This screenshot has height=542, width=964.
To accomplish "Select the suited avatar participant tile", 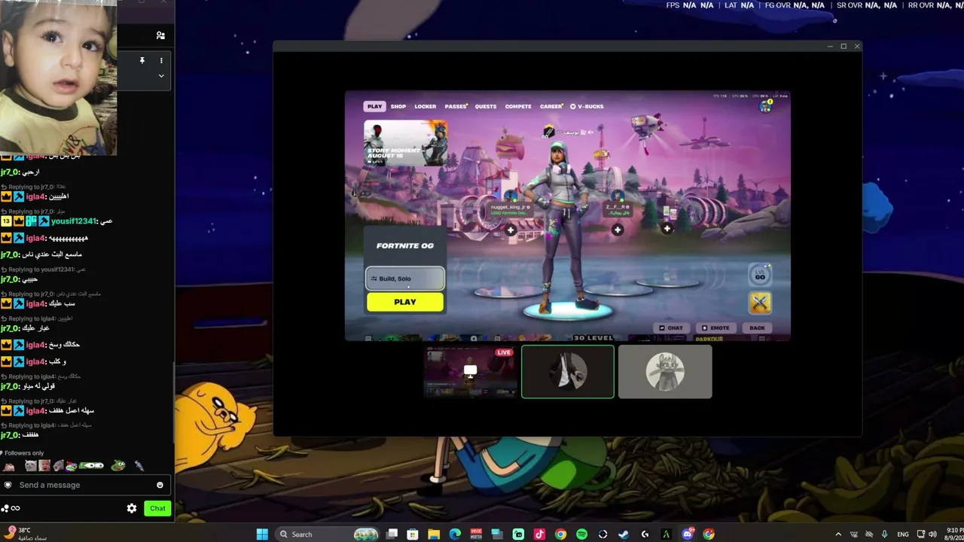I will 568,371.
